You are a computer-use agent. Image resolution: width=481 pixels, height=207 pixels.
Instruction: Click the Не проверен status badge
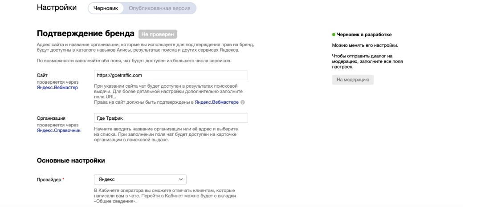point(158,34)
